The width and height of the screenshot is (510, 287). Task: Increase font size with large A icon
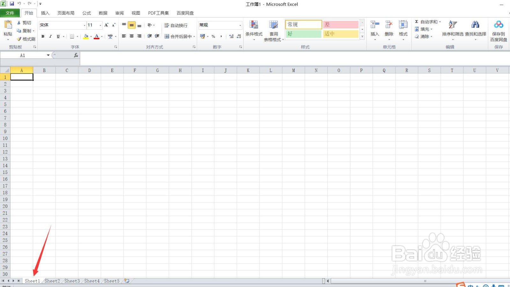pyautogui.click(x=106, y=25)
